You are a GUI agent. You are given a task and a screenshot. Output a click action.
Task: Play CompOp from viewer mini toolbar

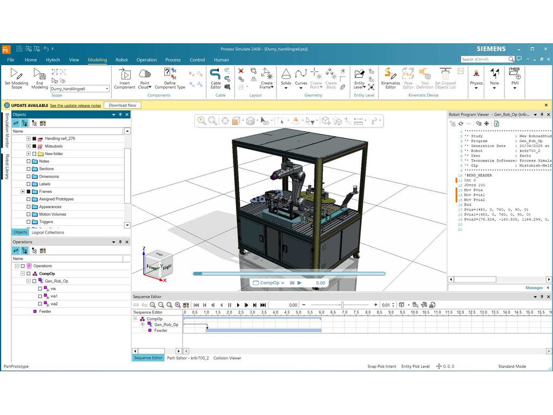click(299, 283)
